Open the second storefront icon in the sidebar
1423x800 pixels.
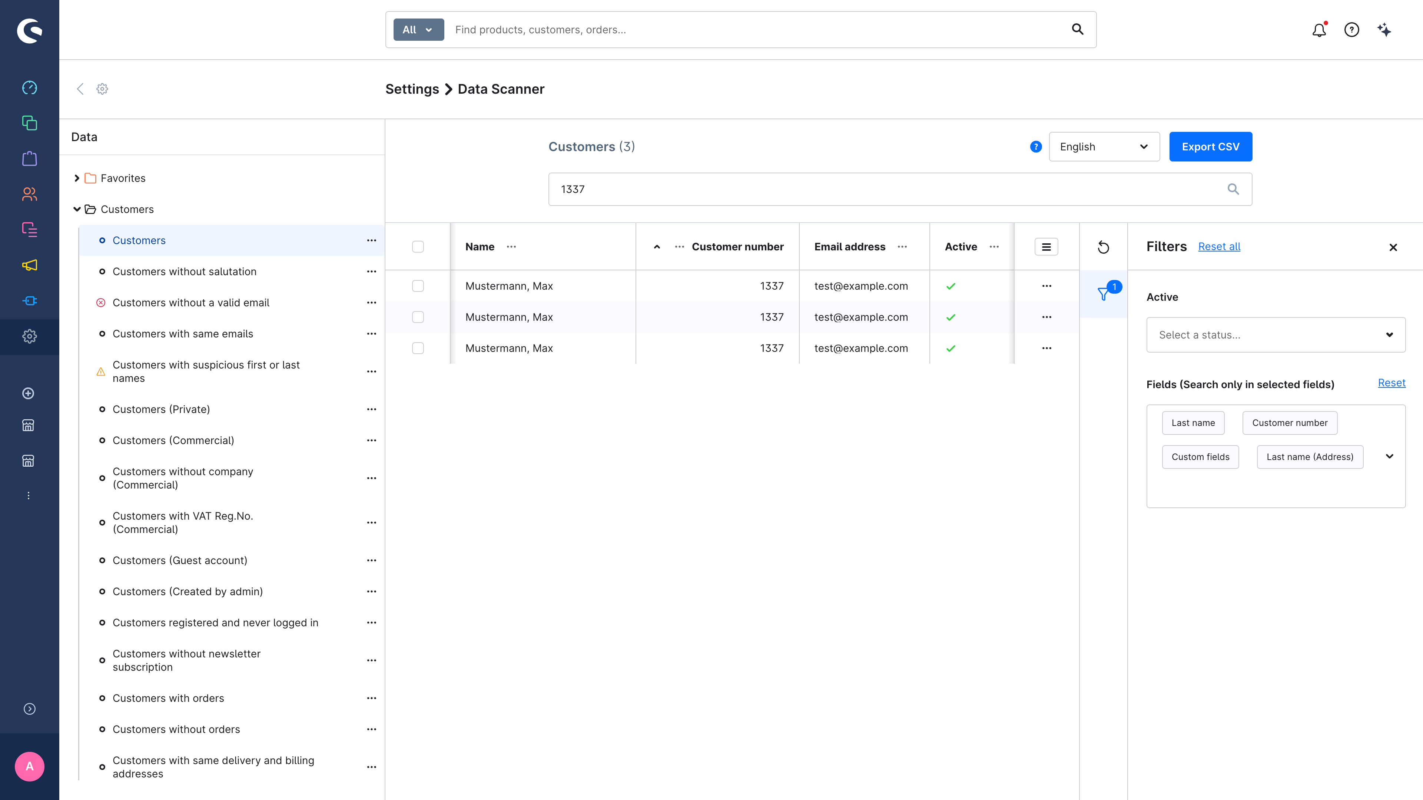click(x=28, y=460)
